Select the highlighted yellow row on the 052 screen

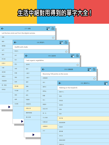click(x=83, y=118)
